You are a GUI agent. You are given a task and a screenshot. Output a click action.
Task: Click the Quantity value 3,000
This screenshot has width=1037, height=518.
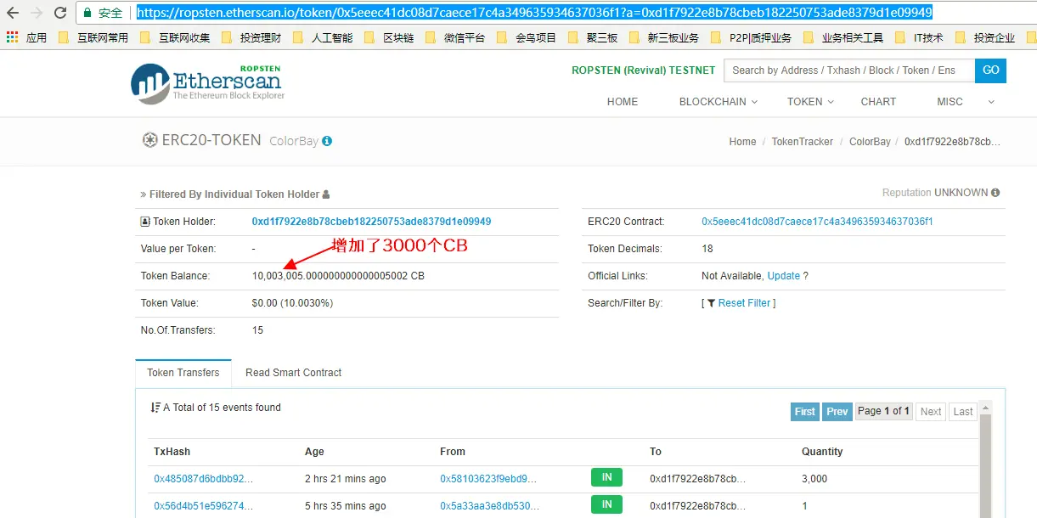pos(814,479)
